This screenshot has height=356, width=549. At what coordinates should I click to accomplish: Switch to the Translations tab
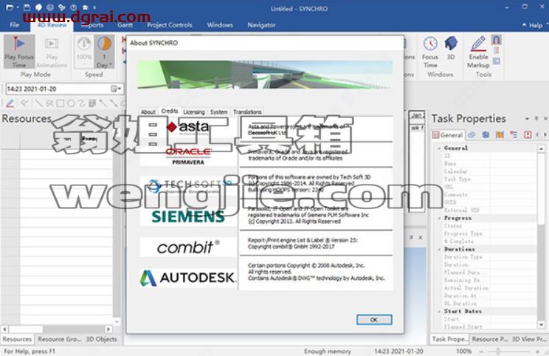pyautogui.click(x=247, y=112)
